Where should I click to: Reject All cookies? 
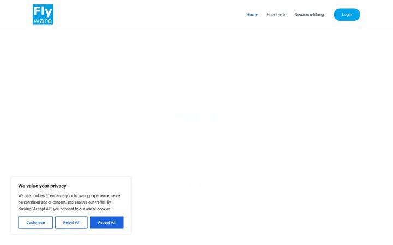(x=71, y=222)
